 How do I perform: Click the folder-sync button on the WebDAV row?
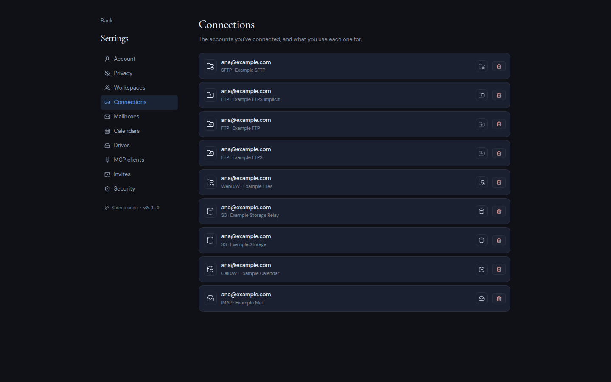tap(482, 182)
